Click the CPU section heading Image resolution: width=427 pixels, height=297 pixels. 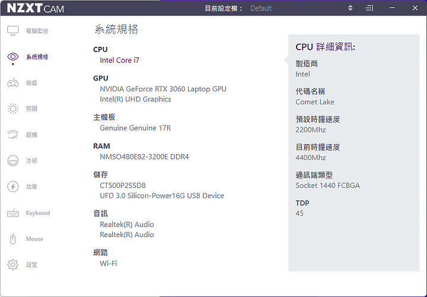click(100, 50)
